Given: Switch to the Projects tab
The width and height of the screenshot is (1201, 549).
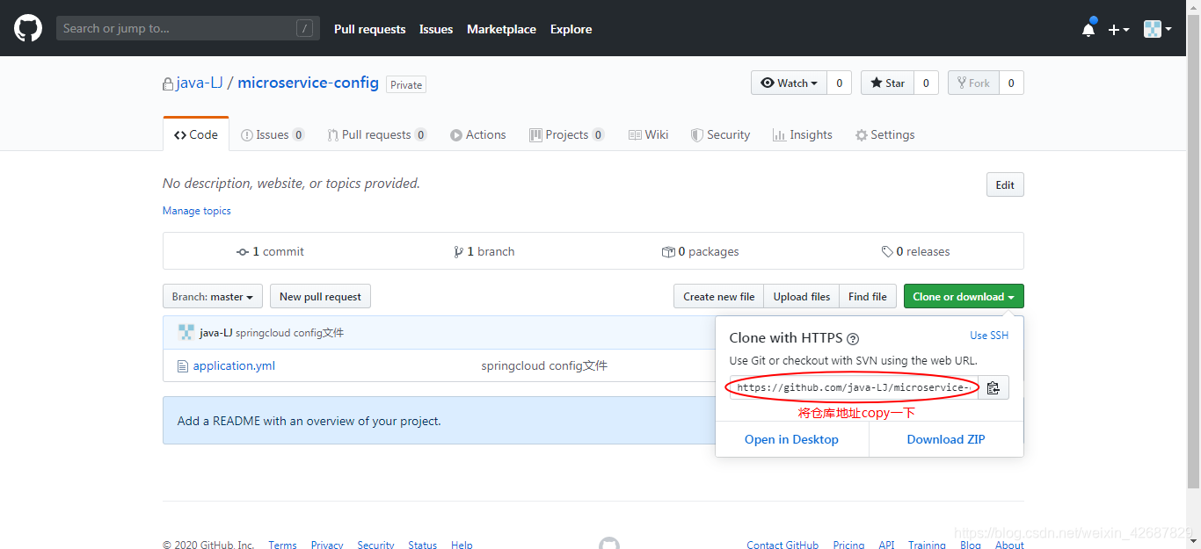Looking at the screenshot, I should click(x=567, y=134).
